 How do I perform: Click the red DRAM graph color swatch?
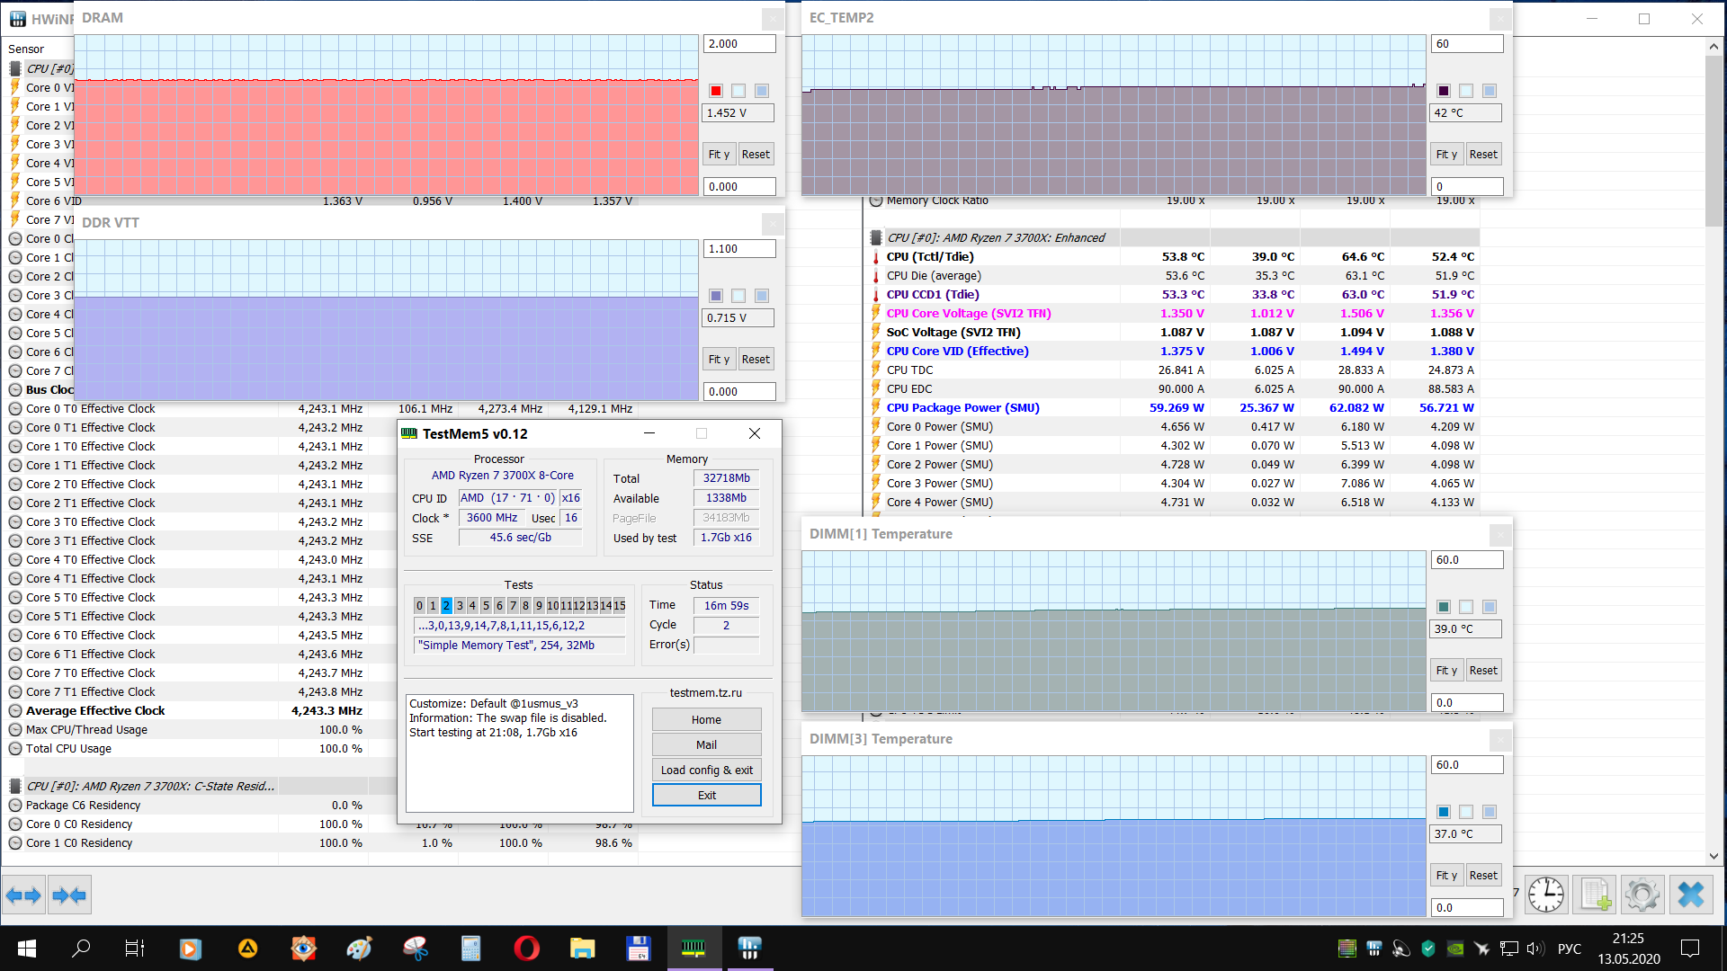[x=716, y=91]
